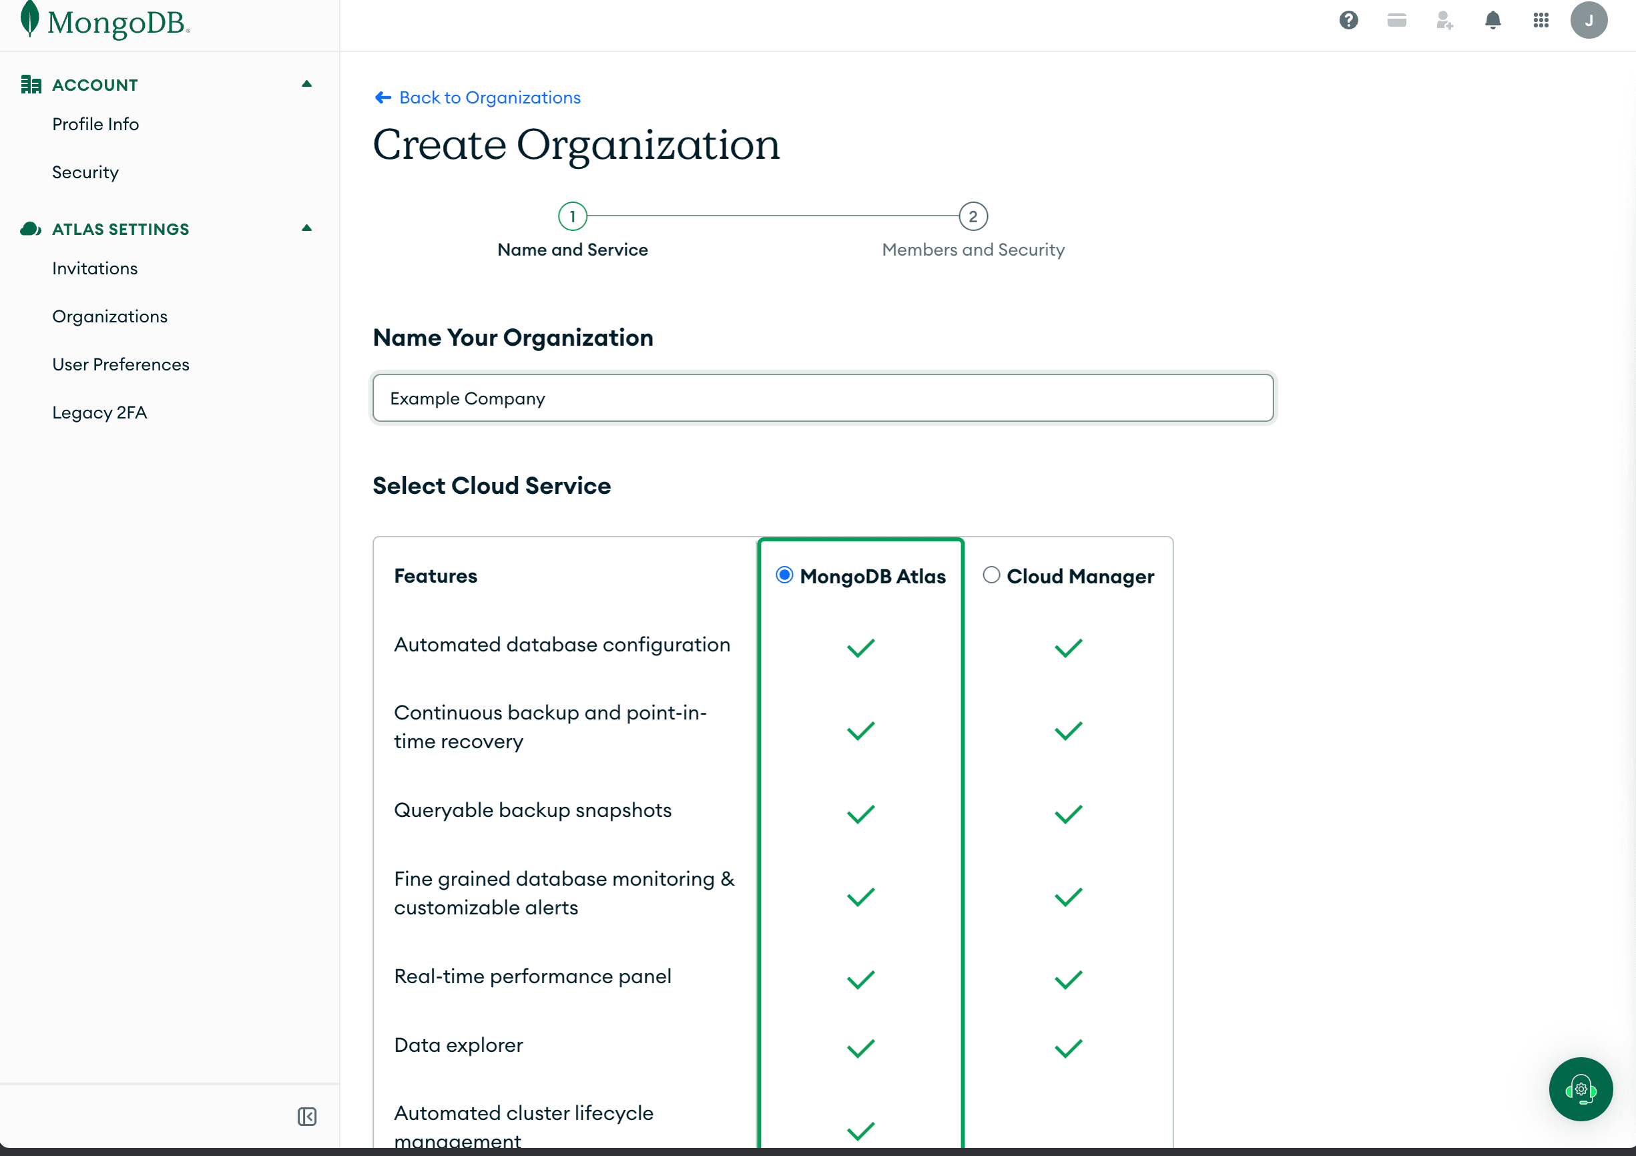Viewport: 1636px width, 1156px height.
Task: Click Atlas checkmark for Queryable backup snapshots
Action: 860,814
